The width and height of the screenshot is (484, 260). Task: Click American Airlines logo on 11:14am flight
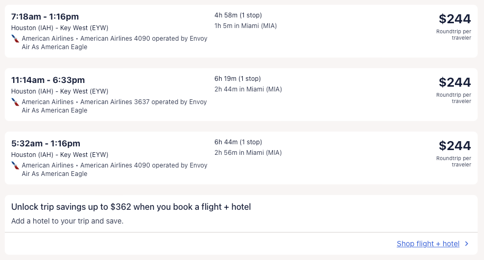click(x=15, y=102)
